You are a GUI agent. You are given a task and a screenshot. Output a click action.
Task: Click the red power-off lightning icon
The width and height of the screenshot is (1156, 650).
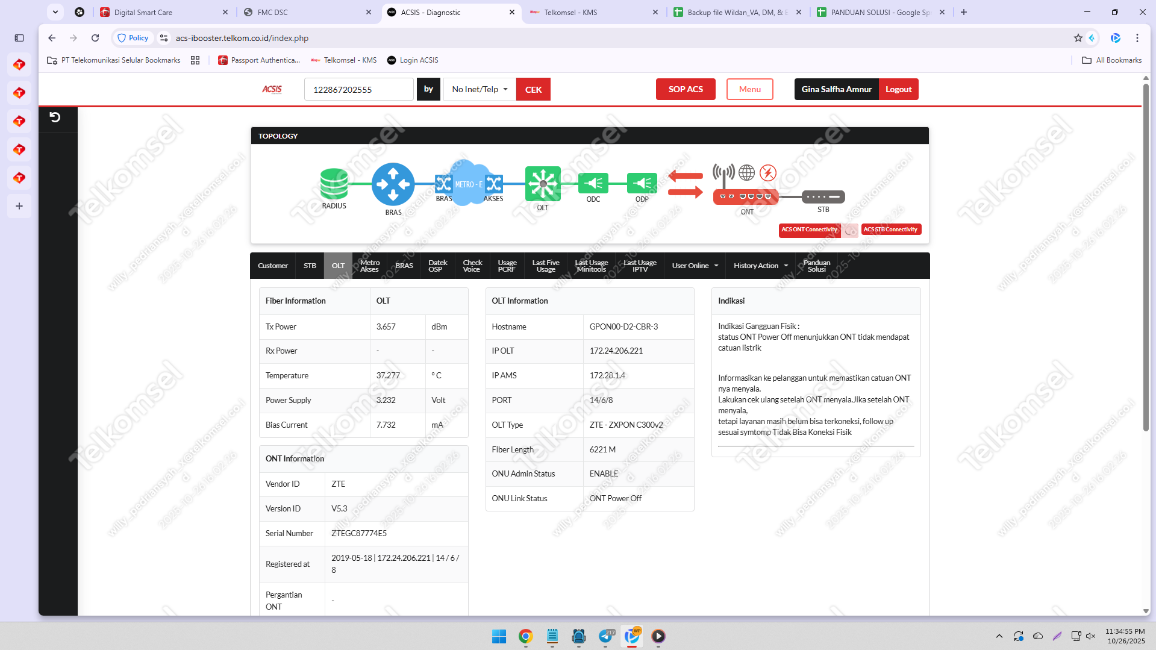[767, 173]
